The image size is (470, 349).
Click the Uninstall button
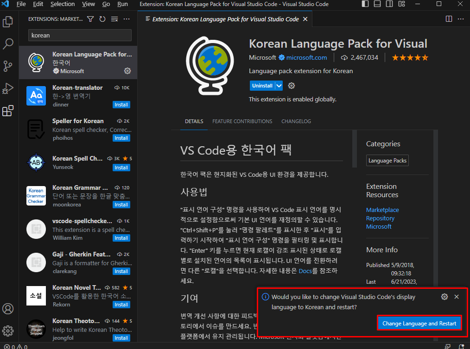[262, 86]
